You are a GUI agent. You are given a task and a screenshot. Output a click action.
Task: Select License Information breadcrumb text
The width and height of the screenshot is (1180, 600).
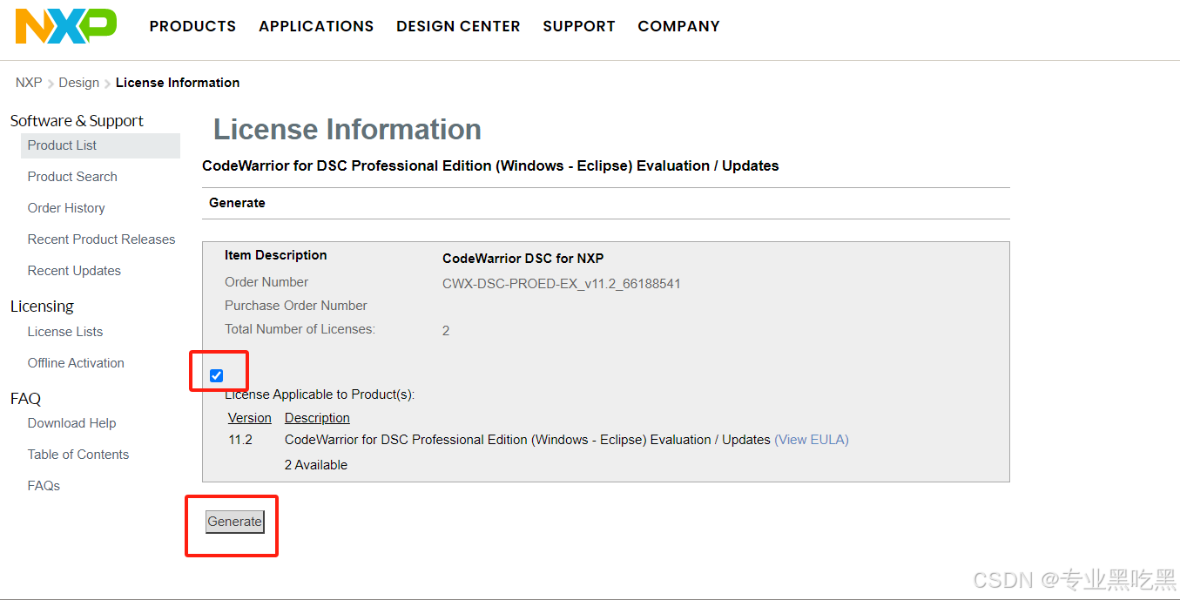coord(178,83)
